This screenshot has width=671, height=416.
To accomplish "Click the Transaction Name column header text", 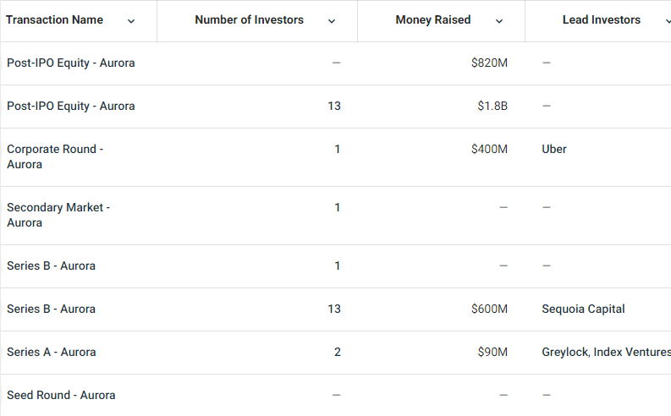I will 54,19.
